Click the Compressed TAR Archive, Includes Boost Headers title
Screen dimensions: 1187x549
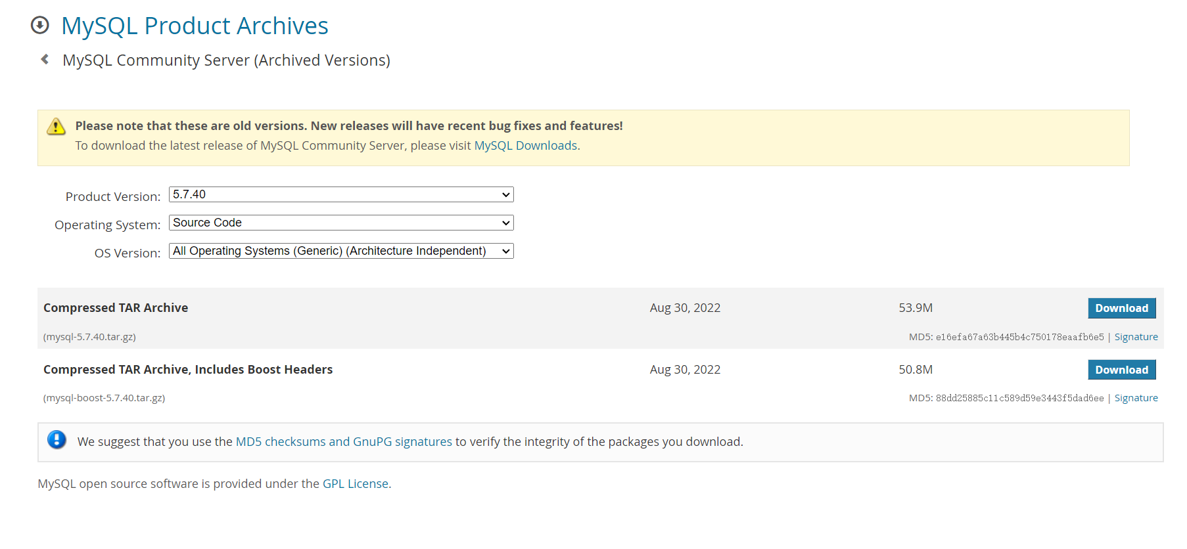point(188,370)
